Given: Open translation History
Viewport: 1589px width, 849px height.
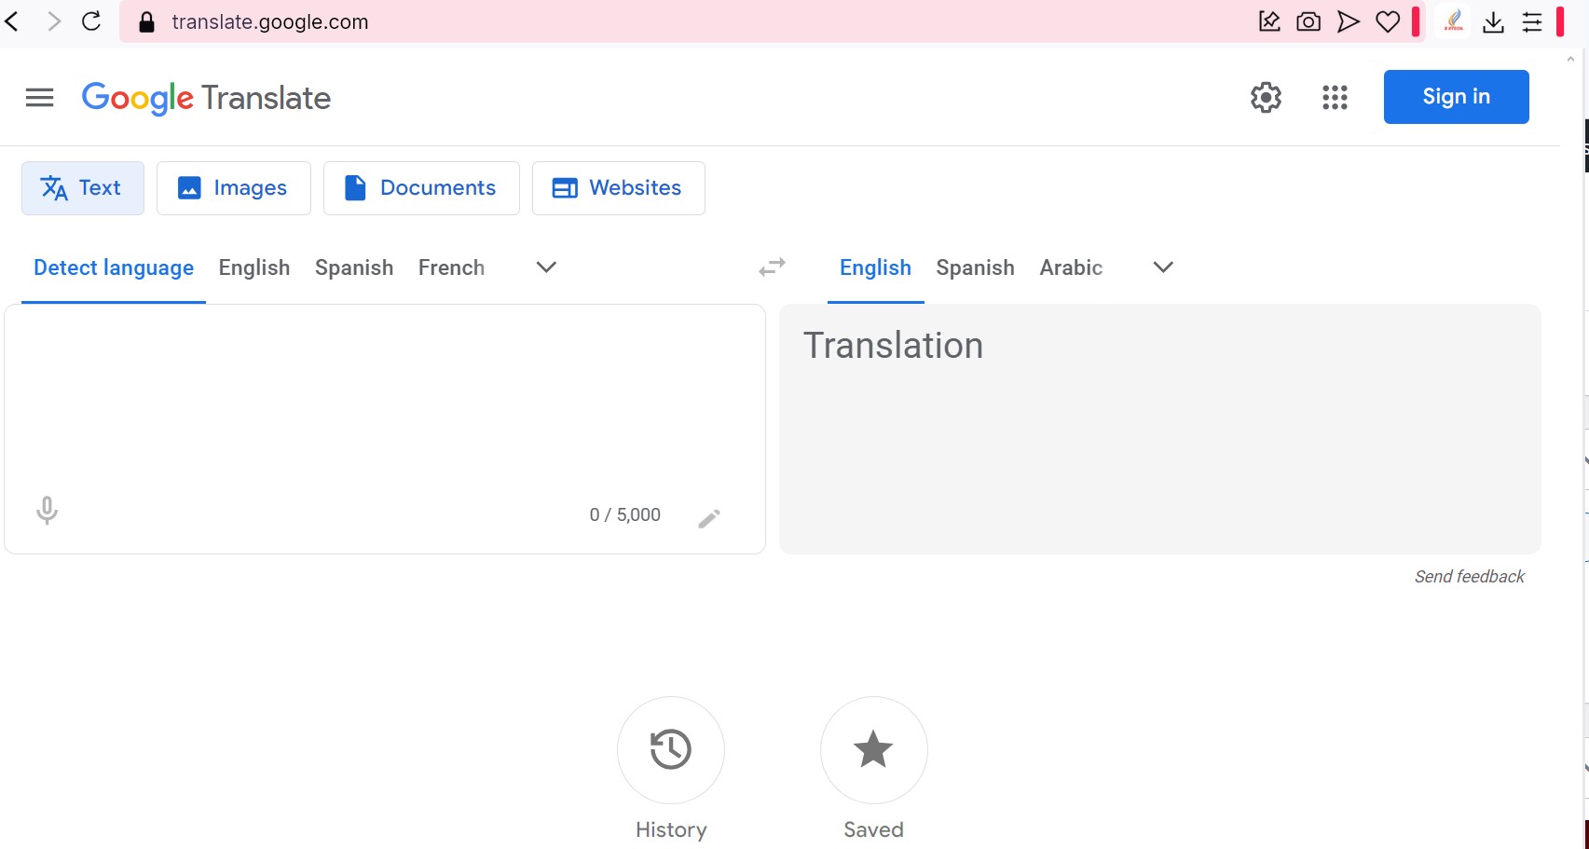Looking at the screenshot, I should [x=671, y=750].
